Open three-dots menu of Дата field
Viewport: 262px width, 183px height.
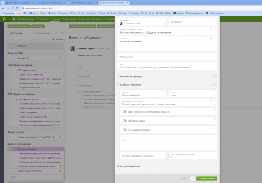[x=215, y=64]
